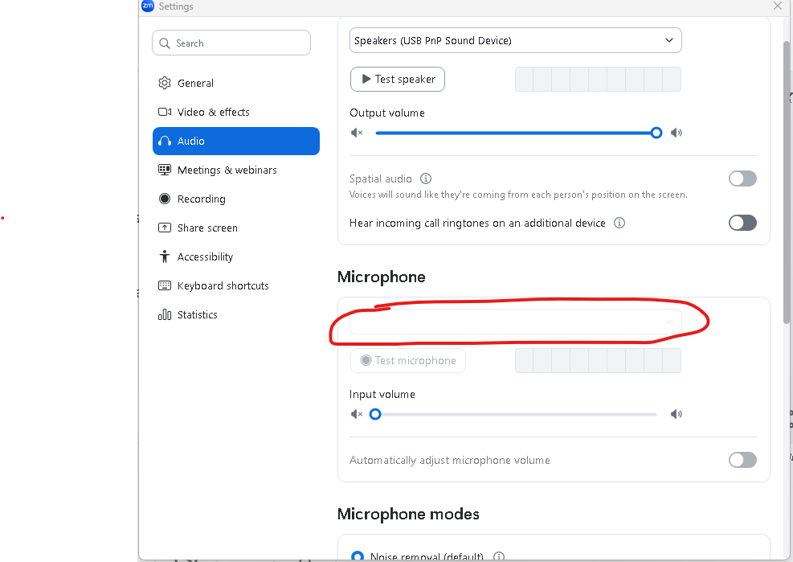The image size is (793, 562).
Task: Open Video & effects settings
Action: 236,112
